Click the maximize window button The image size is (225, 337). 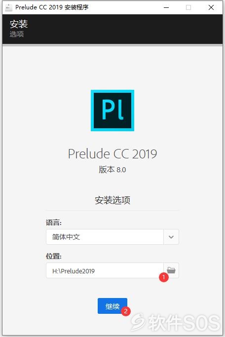(188, 7)
